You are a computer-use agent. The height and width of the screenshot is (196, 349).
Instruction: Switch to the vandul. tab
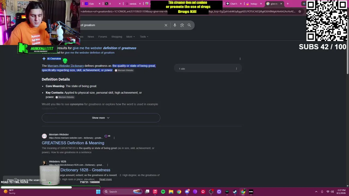coord(133,4)
